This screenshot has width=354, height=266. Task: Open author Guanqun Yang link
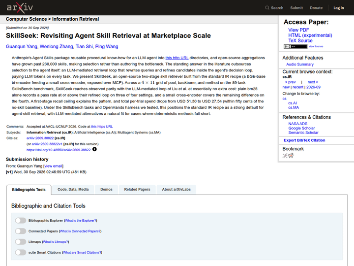tap(22, 46)
